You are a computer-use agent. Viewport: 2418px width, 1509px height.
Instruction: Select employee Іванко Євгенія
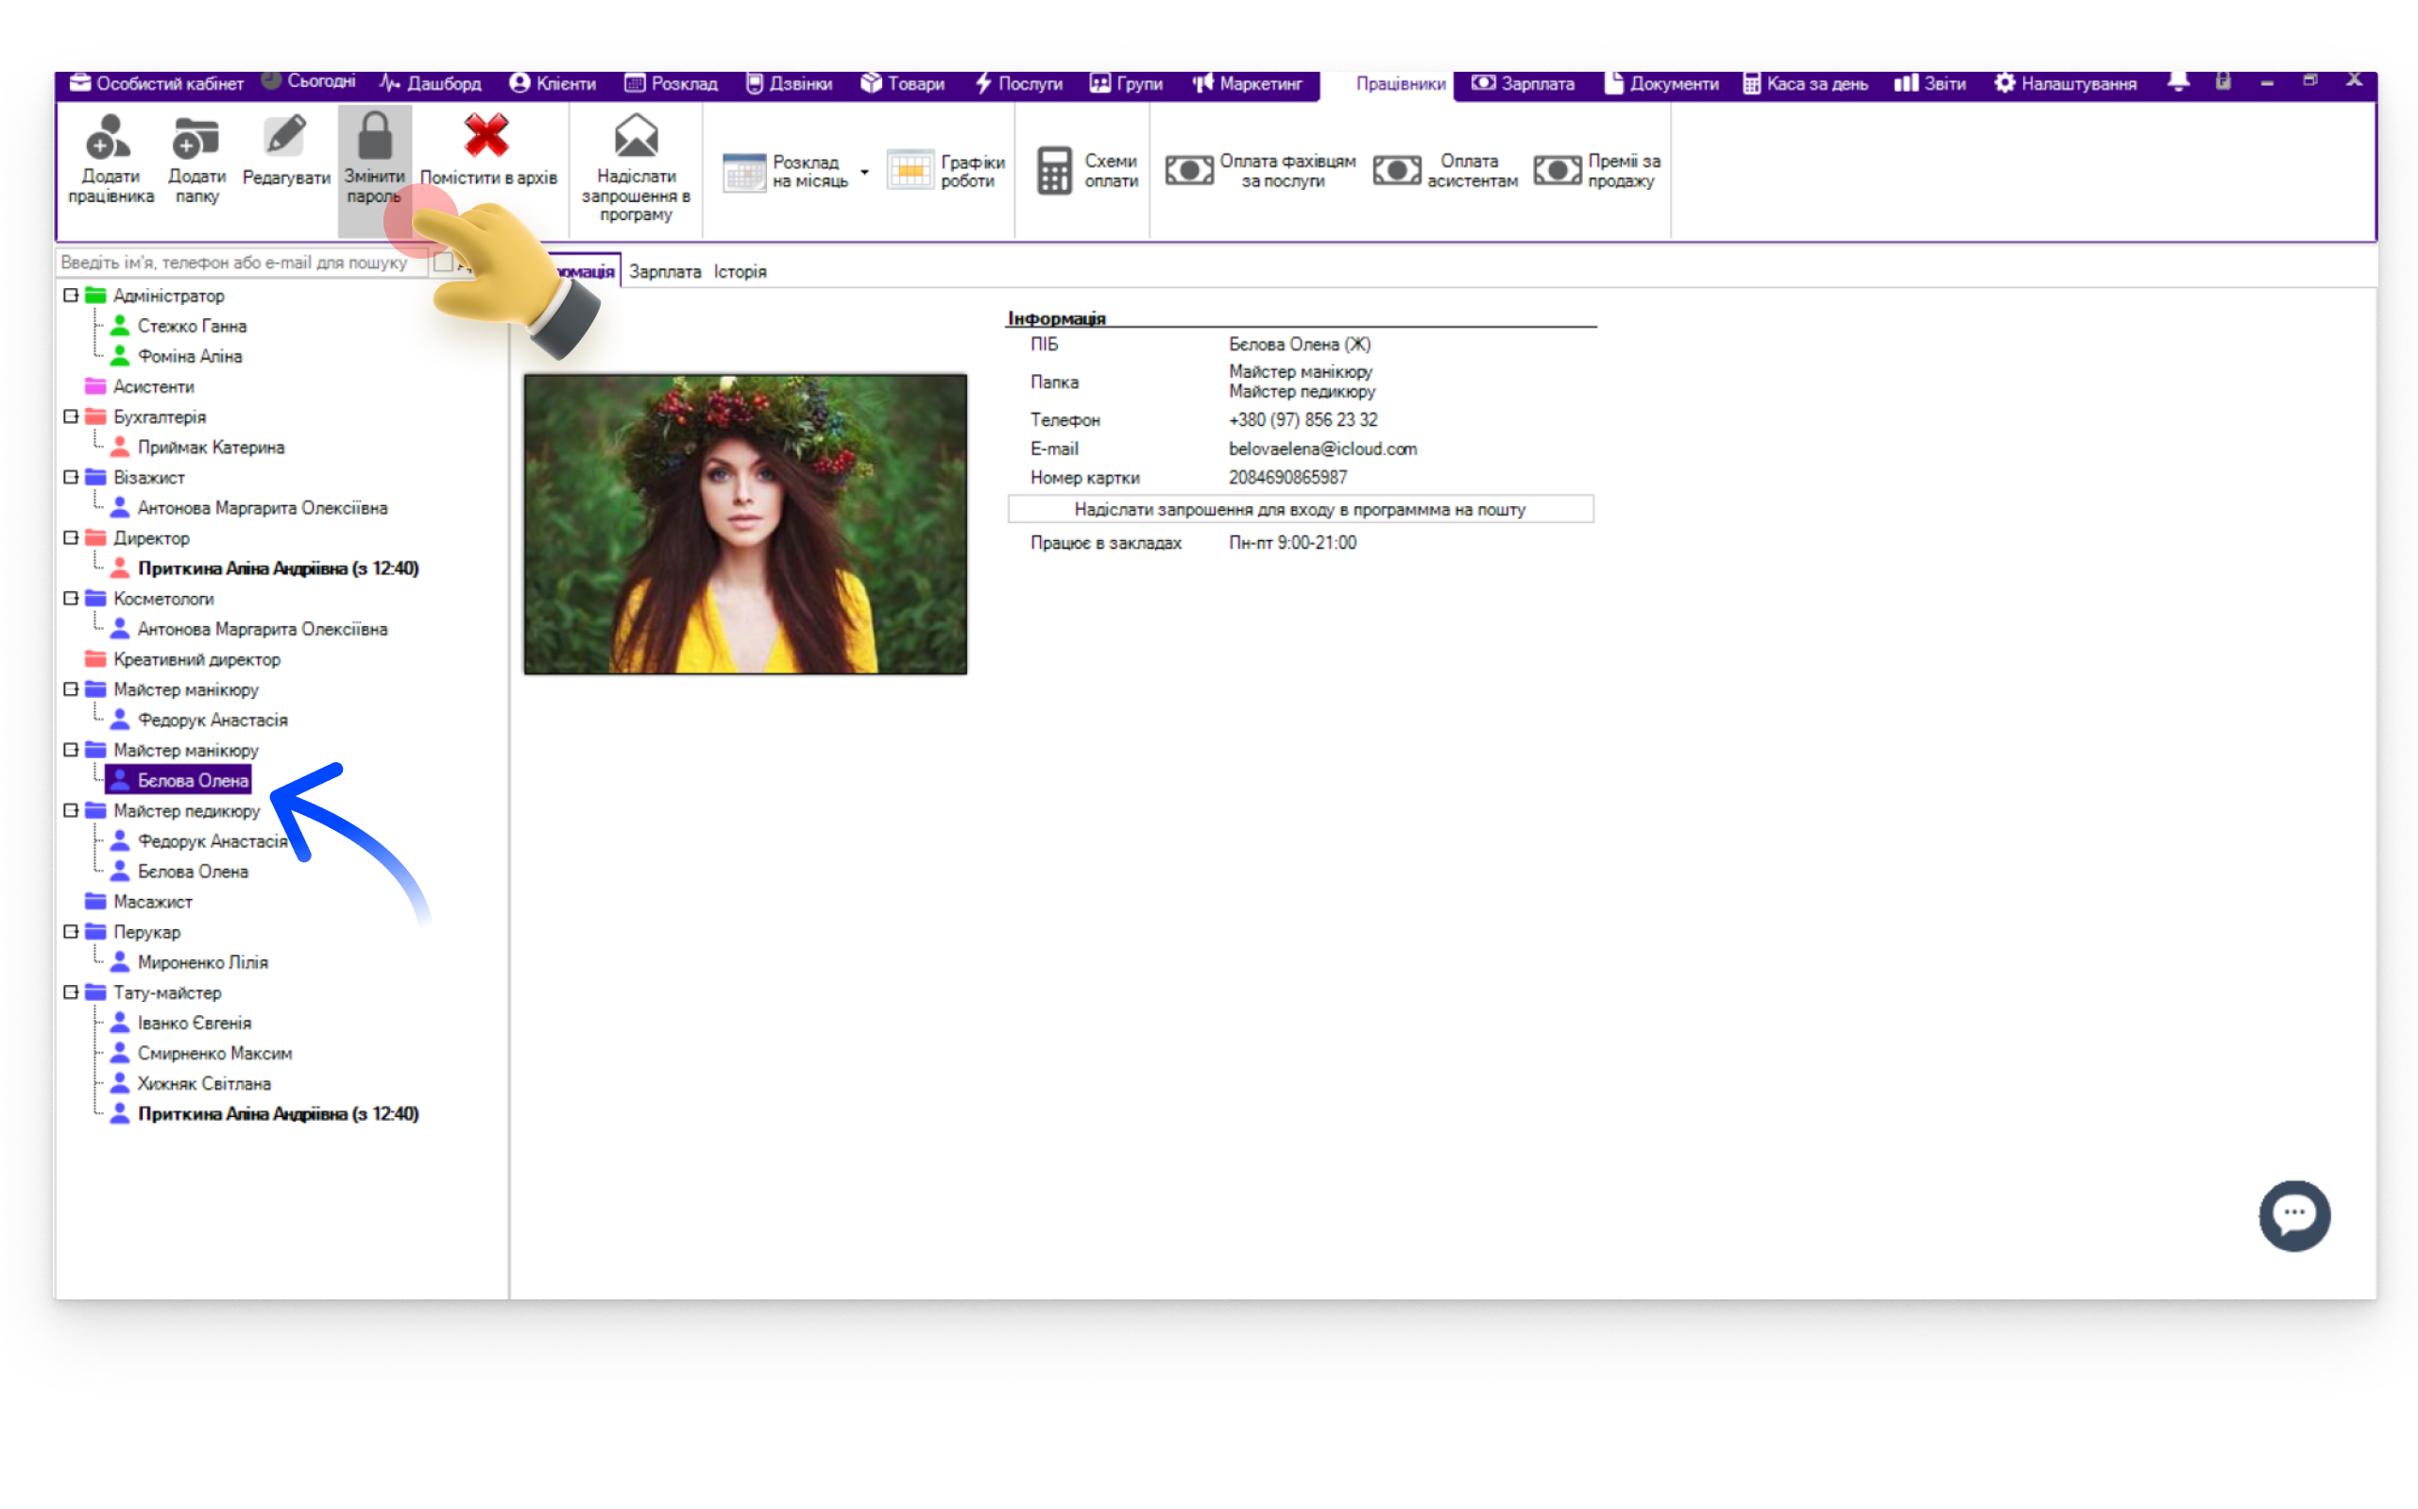(x=195, y=1023)
